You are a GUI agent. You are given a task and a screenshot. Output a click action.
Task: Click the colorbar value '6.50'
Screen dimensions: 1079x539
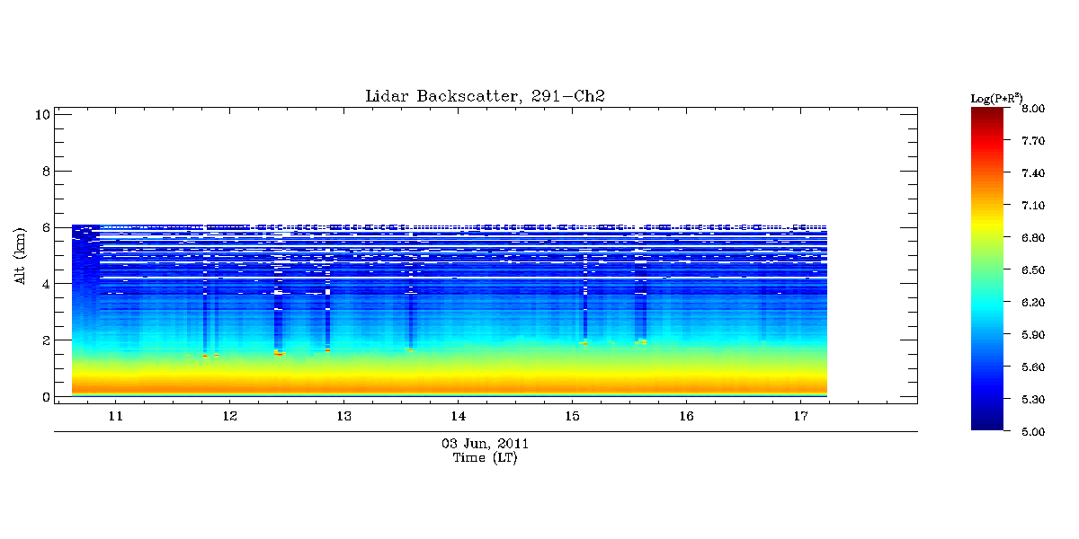tap(1033, 270)
